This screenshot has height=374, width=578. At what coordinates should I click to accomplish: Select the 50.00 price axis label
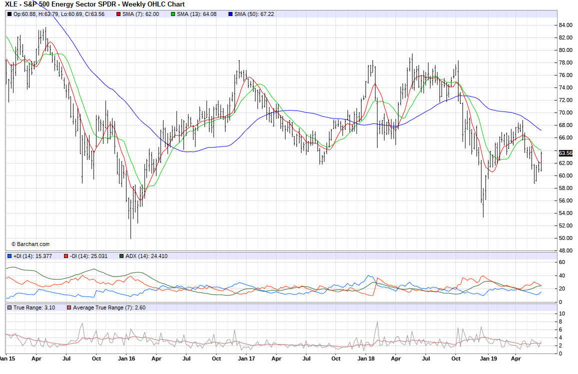coord(566,238)
